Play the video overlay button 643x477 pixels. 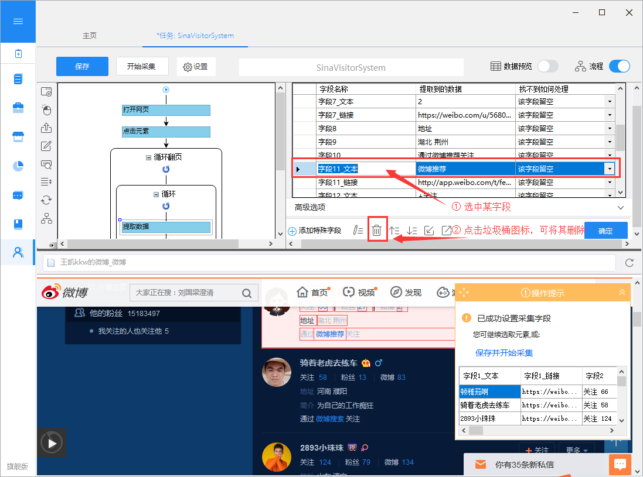(x=52, y=442)
